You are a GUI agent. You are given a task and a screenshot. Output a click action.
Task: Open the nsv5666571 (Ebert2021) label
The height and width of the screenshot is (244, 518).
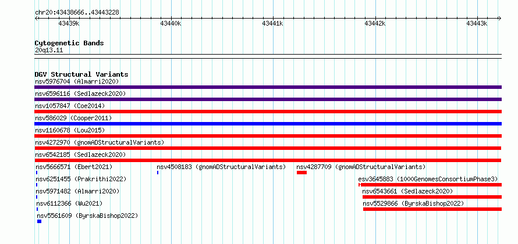pyautogui.click(x=74, y=167)
